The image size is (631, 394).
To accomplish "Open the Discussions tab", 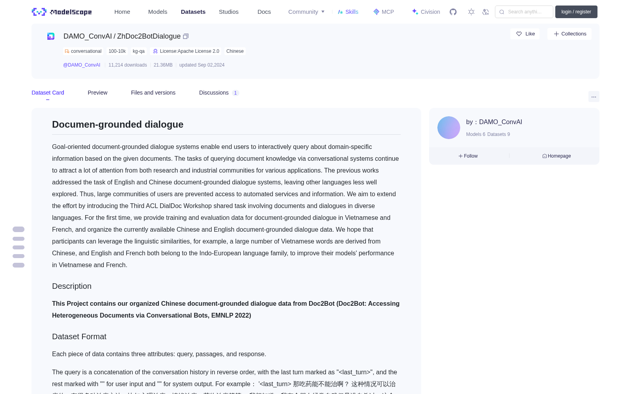I will coord(219,93).
